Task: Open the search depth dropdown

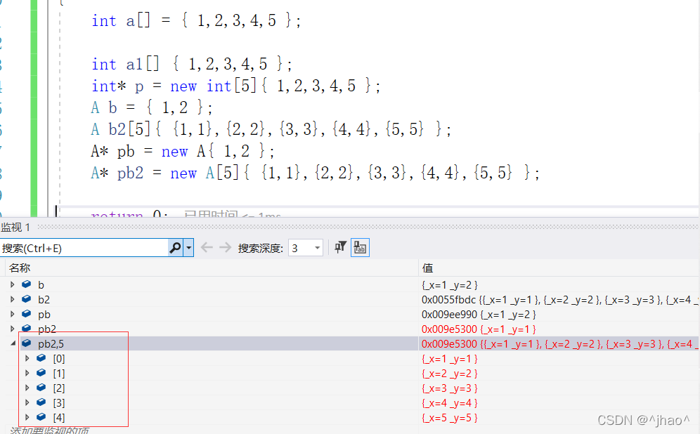Action: (x=316, y=248)
